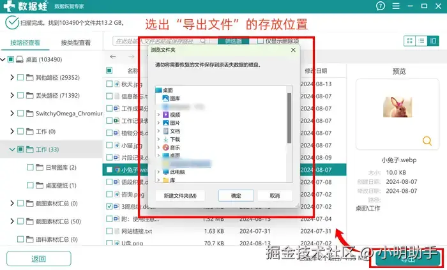Check the 小兔子.webp row checkbox
Image resolution: width=447 pixels, height=270 pixels.
click(109, 170)
